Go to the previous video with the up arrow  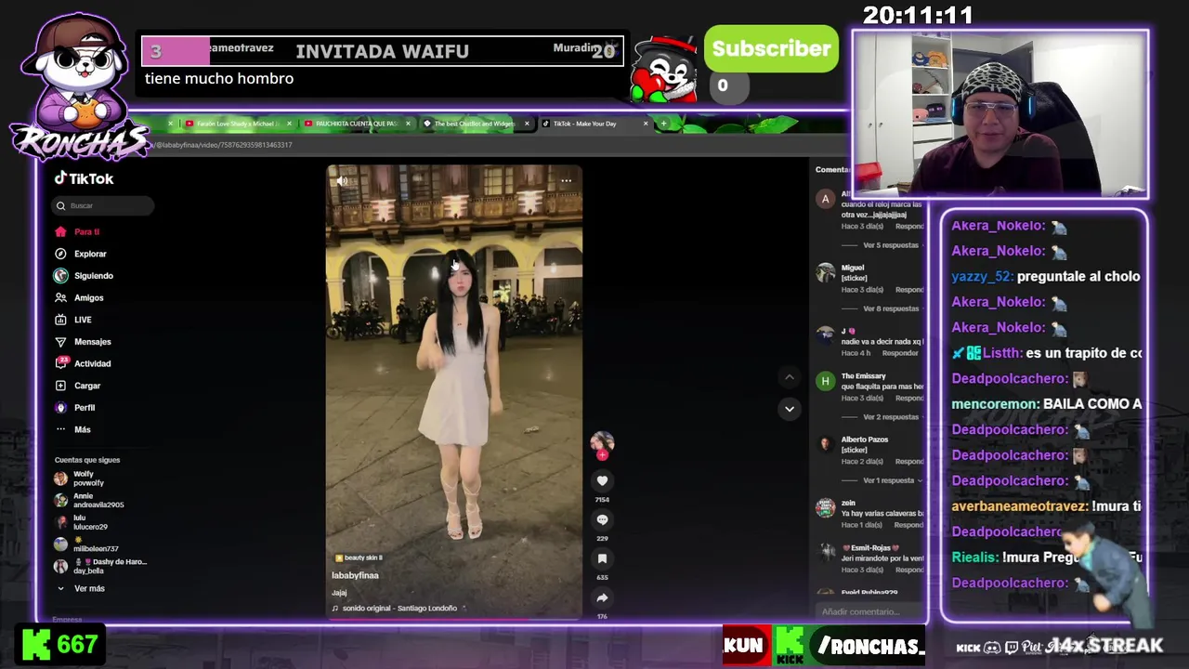point(790,377)
